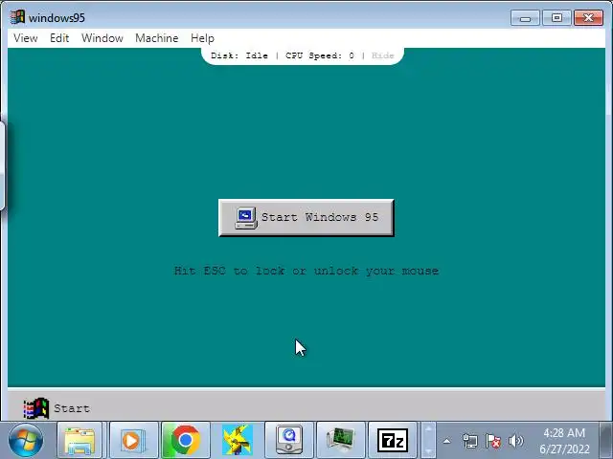Minimize the windows95 window
613x459 pixels.
[525, 17]
